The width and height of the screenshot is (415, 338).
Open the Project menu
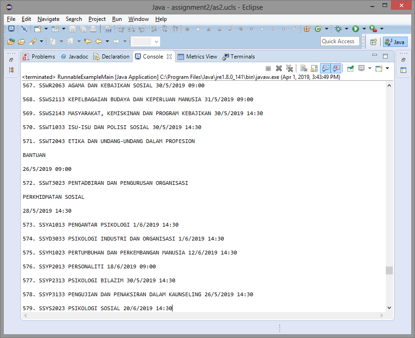97,19
